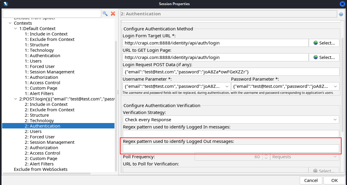Click in the Login Form Target URL field

coord(216,43)
